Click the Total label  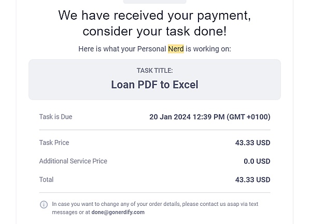46,179
